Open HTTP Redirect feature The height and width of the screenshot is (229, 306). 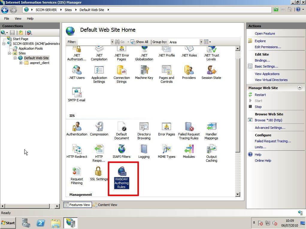tap(77, 151)
